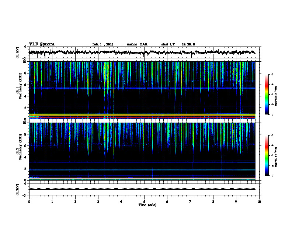The image size is (292, 226).
Task: Click the 9 minute tick on the time axis
Action: pos(236,202)
